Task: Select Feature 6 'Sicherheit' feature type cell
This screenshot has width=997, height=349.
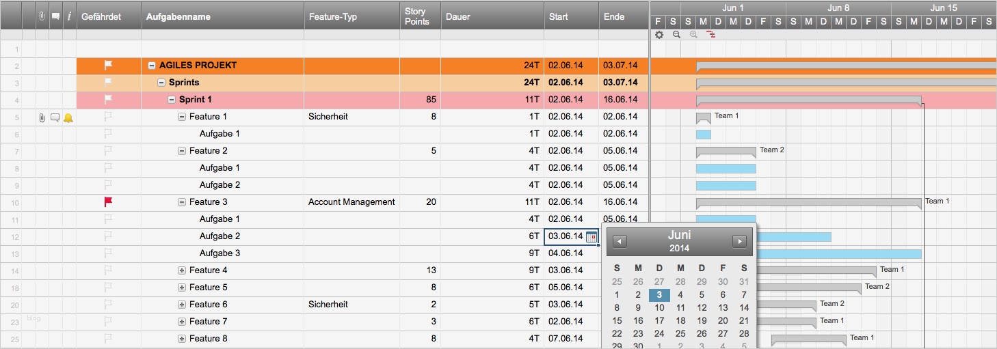Action: coord(352,305)
